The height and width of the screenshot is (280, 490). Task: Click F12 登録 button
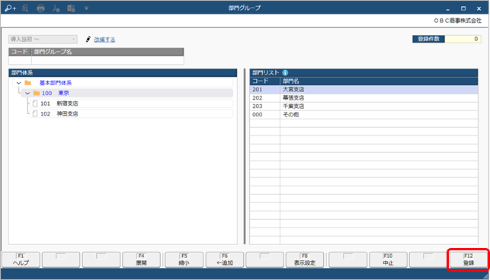[x=469, y=259]
